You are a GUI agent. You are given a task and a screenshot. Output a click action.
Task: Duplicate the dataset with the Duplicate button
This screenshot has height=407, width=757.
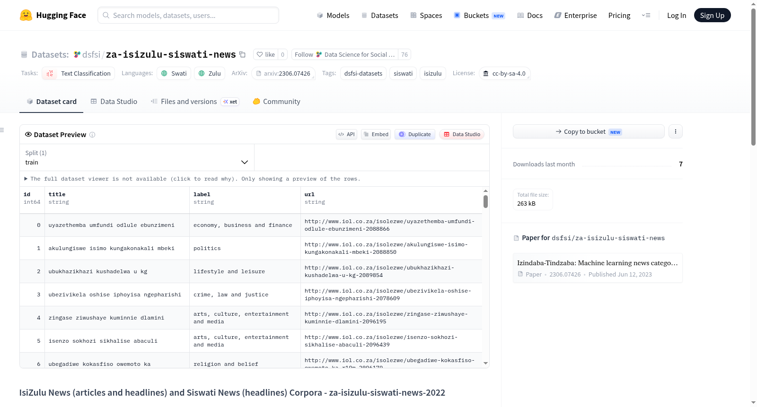[x=415, y=134]
